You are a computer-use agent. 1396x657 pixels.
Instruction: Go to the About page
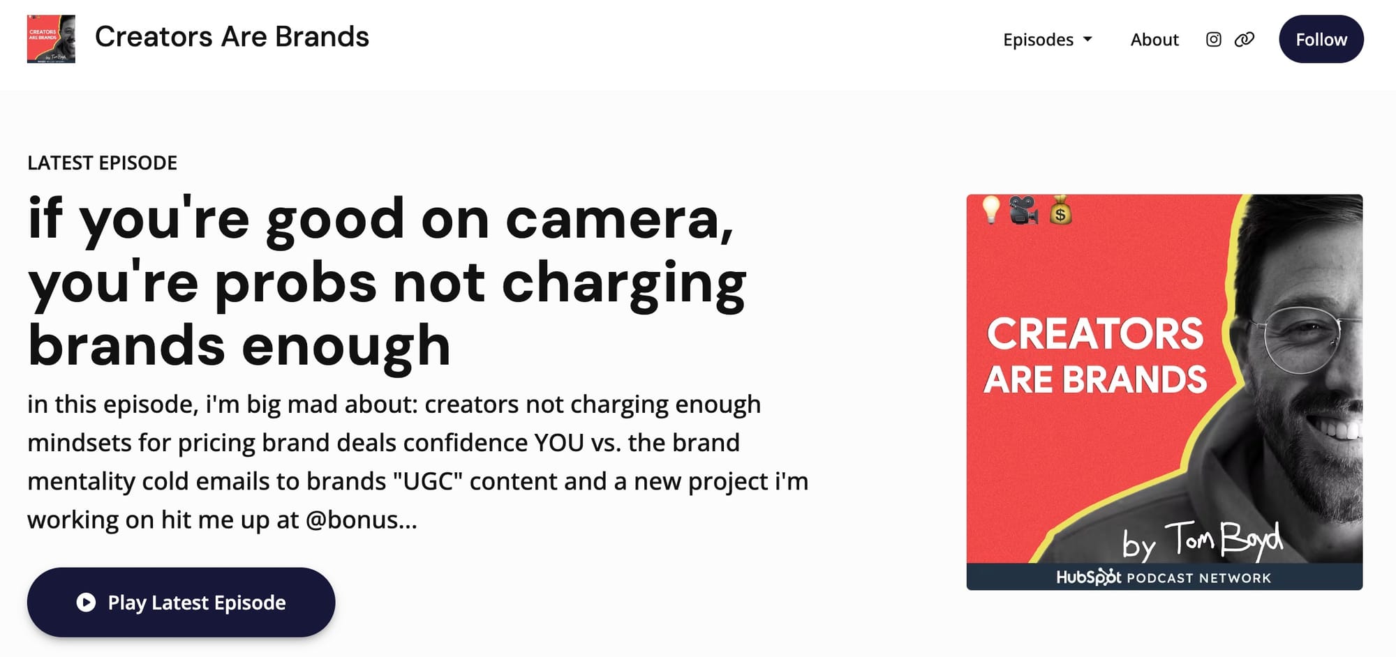click(x=1154, y=40)
